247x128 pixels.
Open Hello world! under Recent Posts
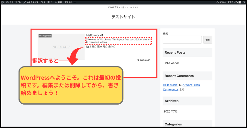point(171,63)
